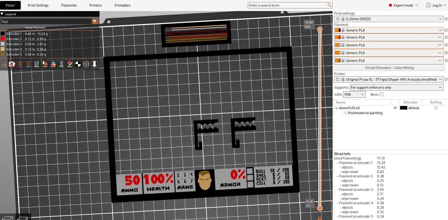Click the Extruder column header

(411, 102)
